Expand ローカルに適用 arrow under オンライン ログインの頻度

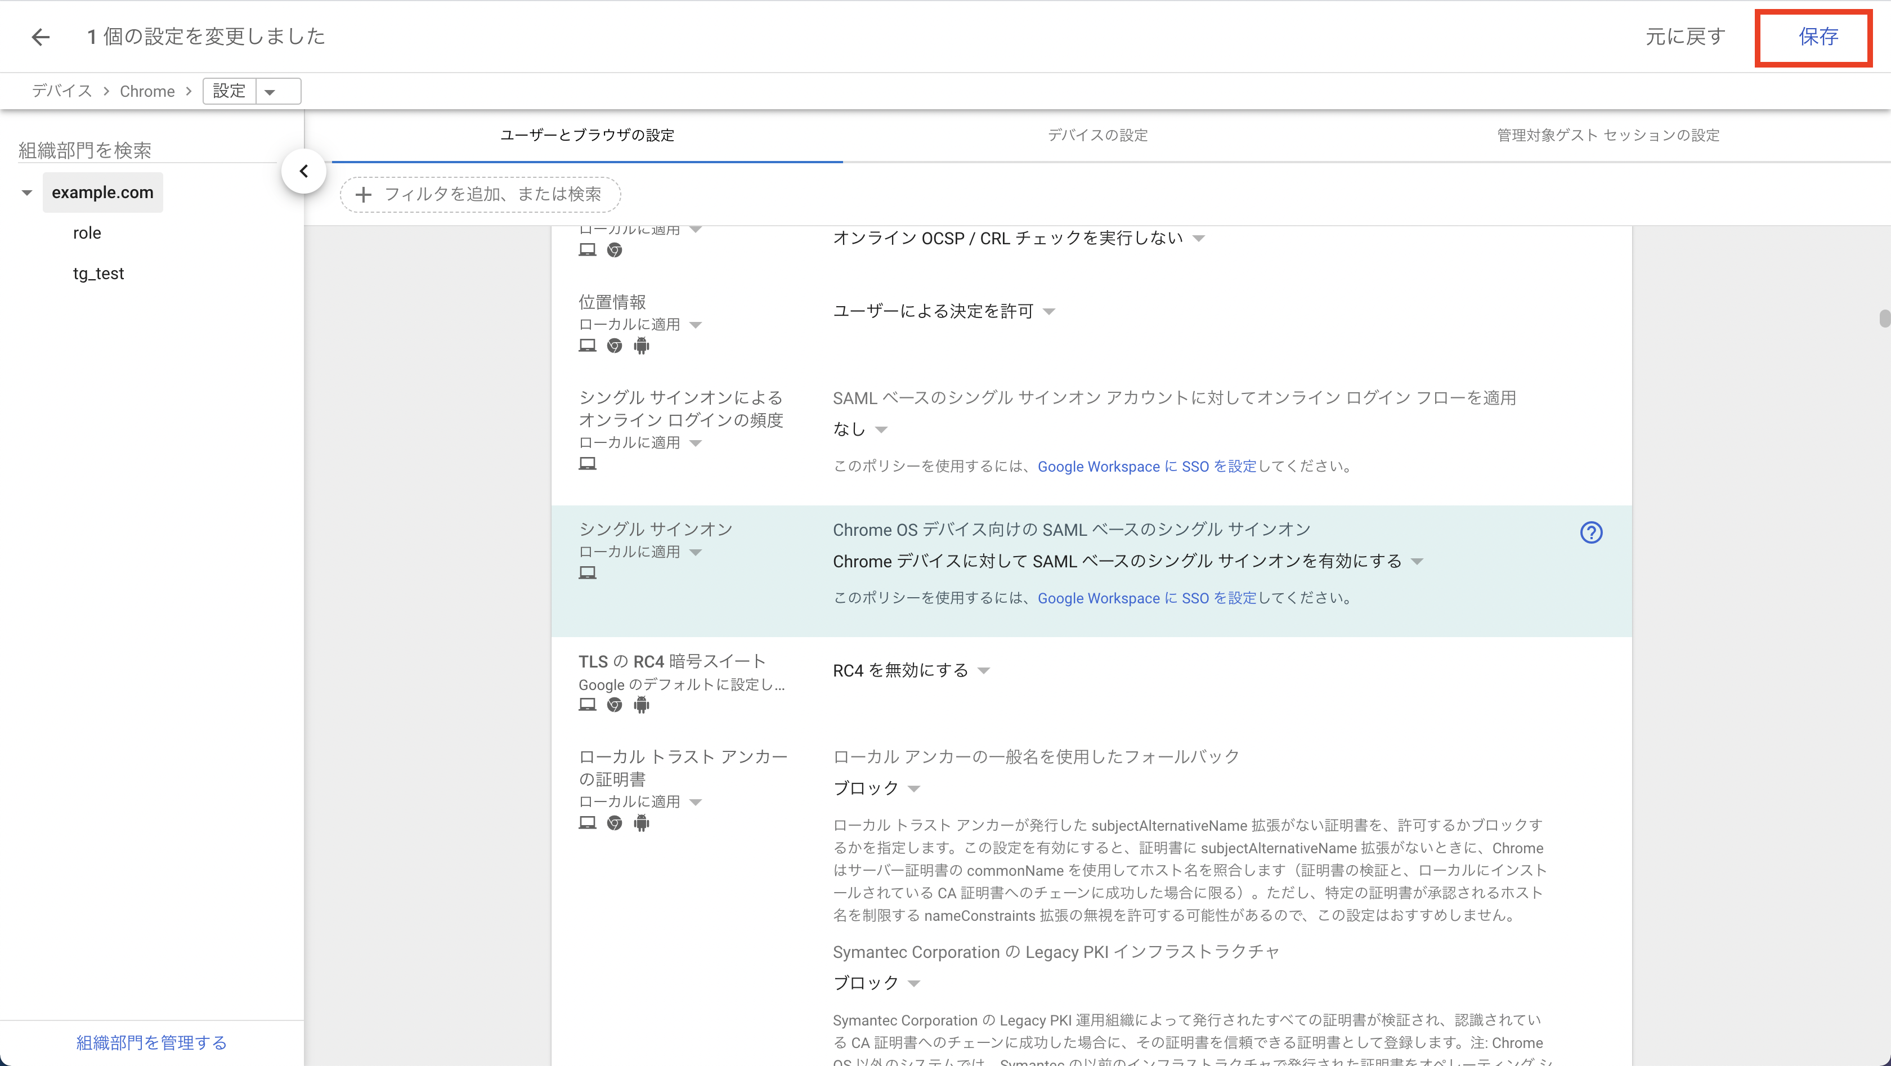[x=695, y=443]
